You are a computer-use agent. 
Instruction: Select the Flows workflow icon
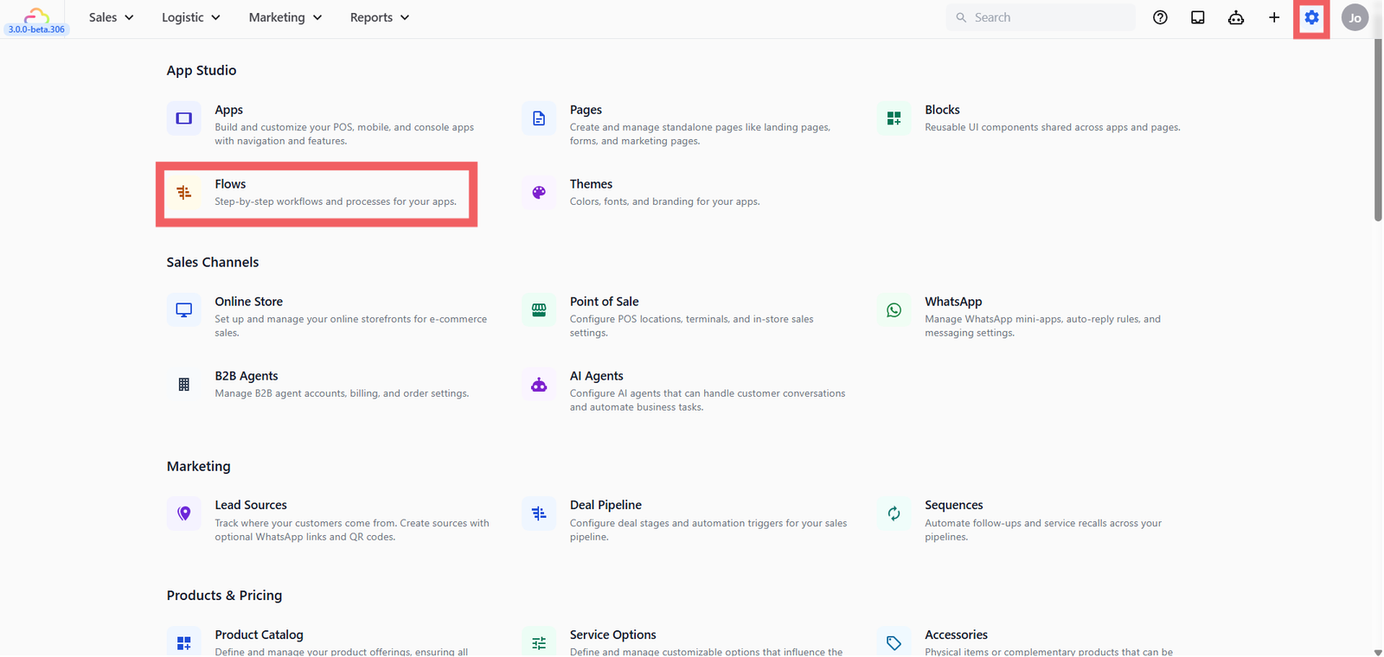(184, 193)
